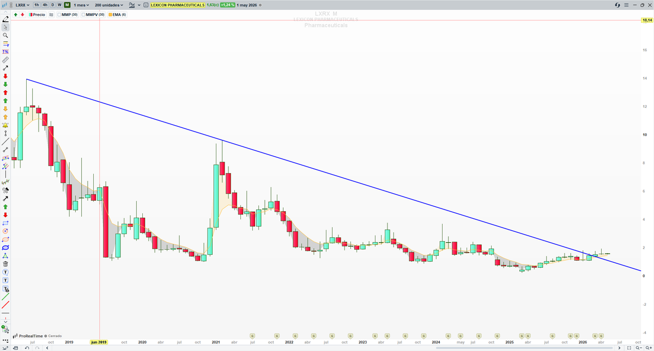Open the '1 mes' period dropdown
This screenshot has width=654, height=351.
tap(82, 5)
